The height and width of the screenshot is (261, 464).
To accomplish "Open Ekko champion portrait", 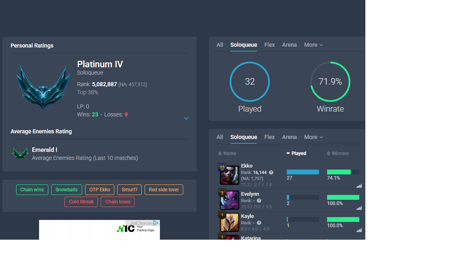I will [229, 175].
